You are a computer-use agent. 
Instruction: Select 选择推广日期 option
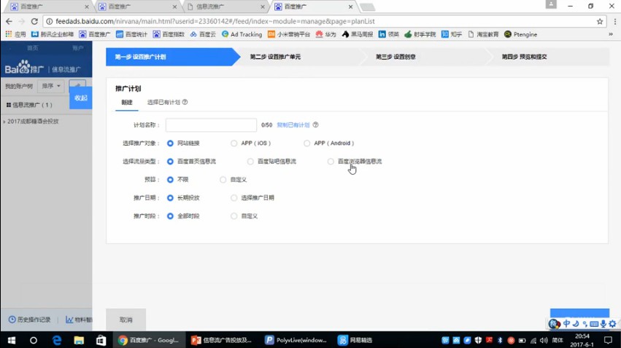coord(234,197)
